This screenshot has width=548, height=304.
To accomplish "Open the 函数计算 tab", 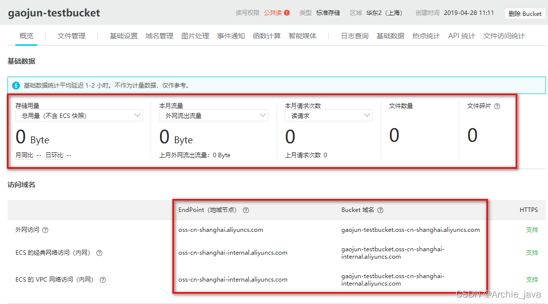I will 267,36.
